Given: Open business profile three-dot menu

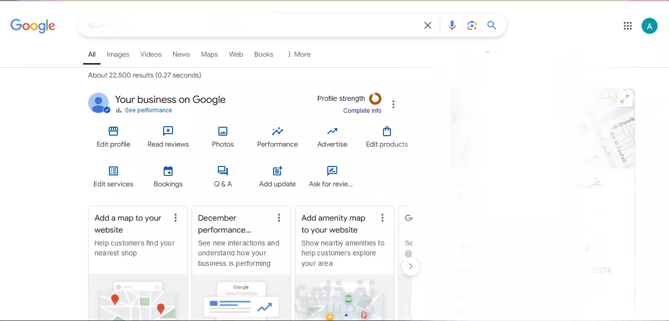Looking at the screenshot, I should click(x=393, y=104).
